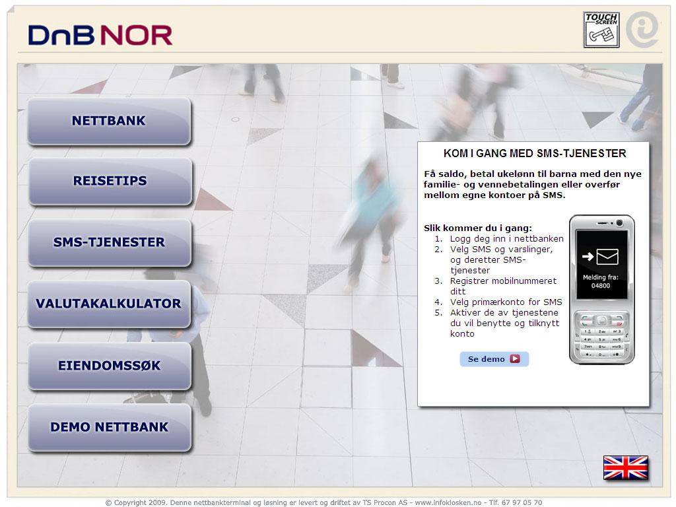Click the Touch Screen icon

(601, 30)
